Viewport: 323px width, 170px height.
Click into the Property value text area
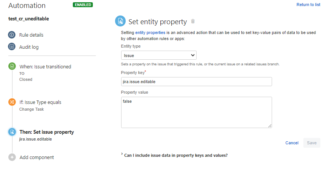(196, 112)
